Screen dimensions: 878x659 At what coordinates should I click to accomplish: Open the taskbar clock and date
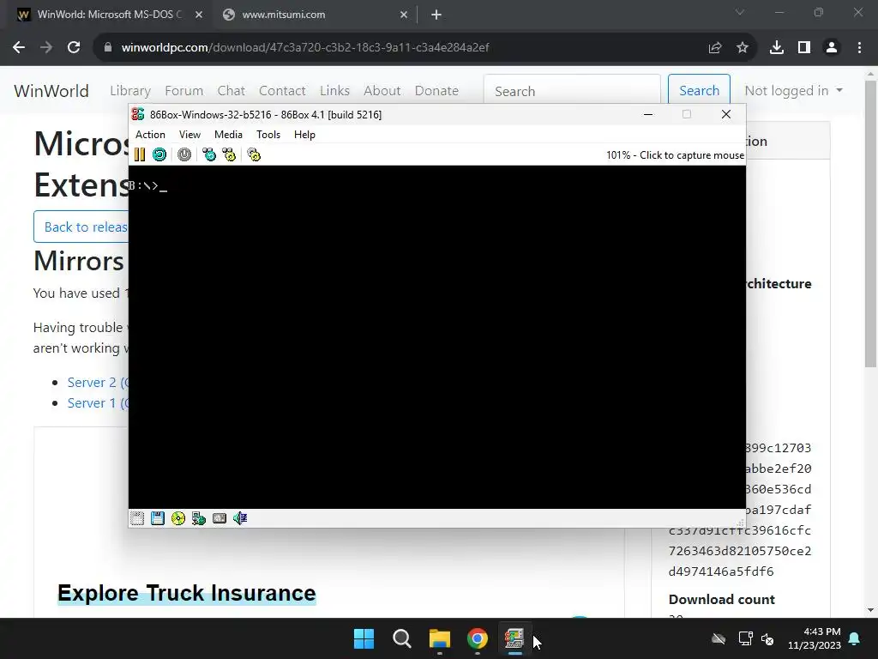(815, 638)
